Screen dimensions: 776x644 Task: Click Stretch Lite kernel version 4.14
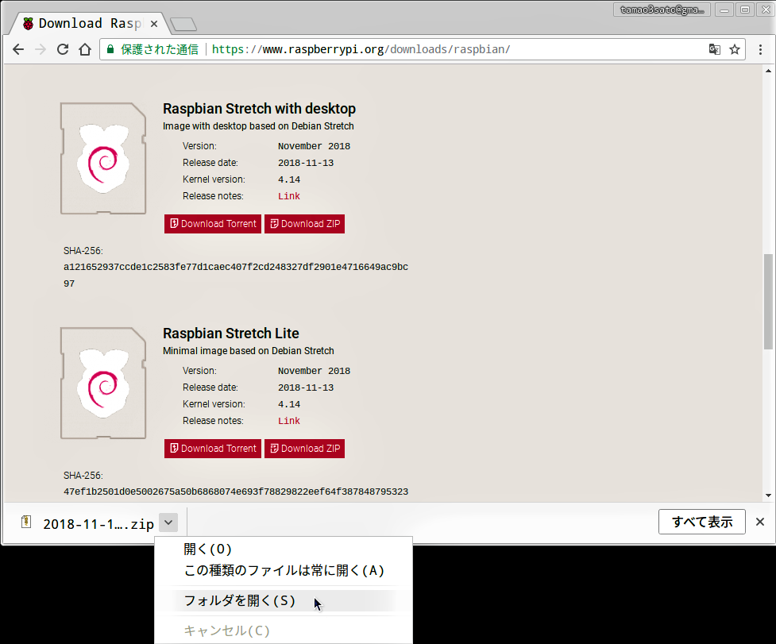pyautogui.click(x=289, y=405)
